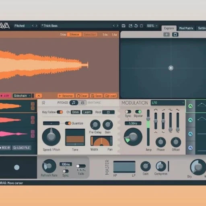Click the 1.00Hz rate field
Screen dimensions: 206x206
(133, 124)
